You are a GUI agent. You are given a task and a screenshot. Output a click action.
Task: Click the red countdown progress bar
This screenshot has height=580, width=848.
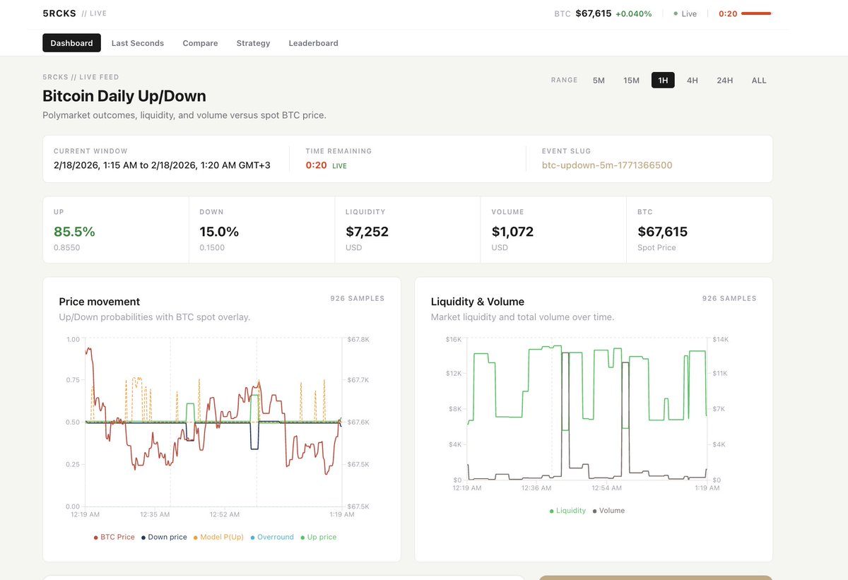pyautogui.click(x=756, y=13)
